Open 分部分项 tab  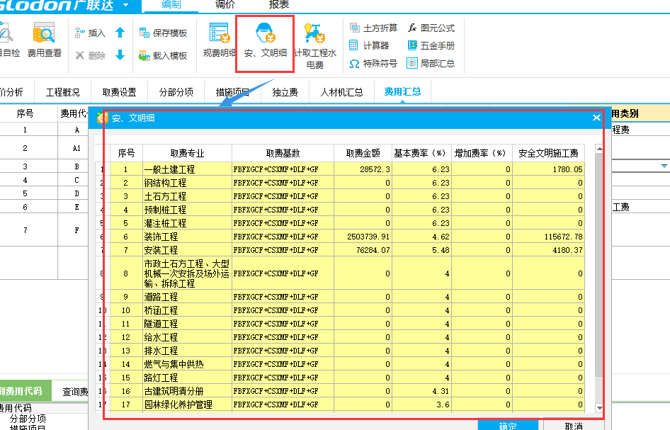[x=176, y=92]
